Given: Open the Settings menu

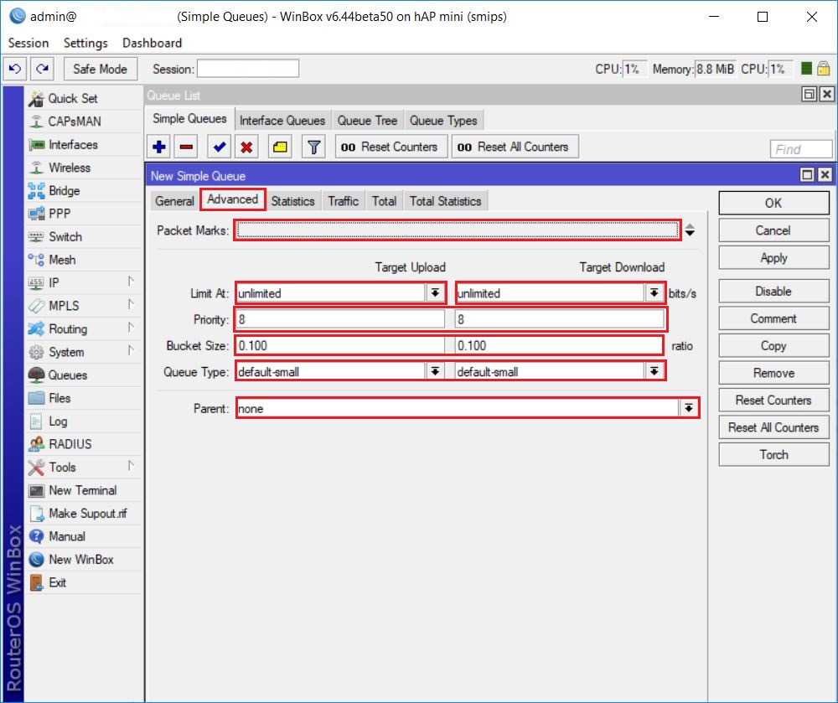Looking at the screenshot, I should pyautogui.click(x=84, y=43).
